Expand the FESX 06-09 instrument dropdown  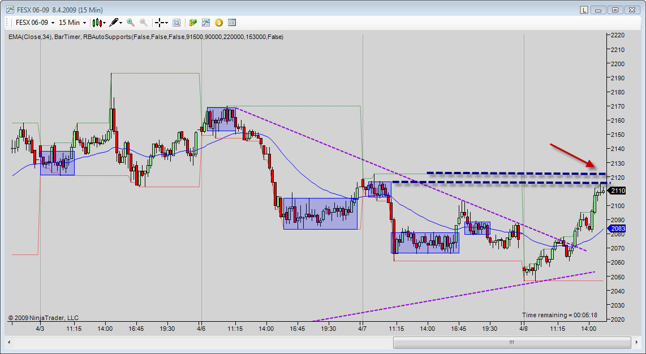point(53,23)
